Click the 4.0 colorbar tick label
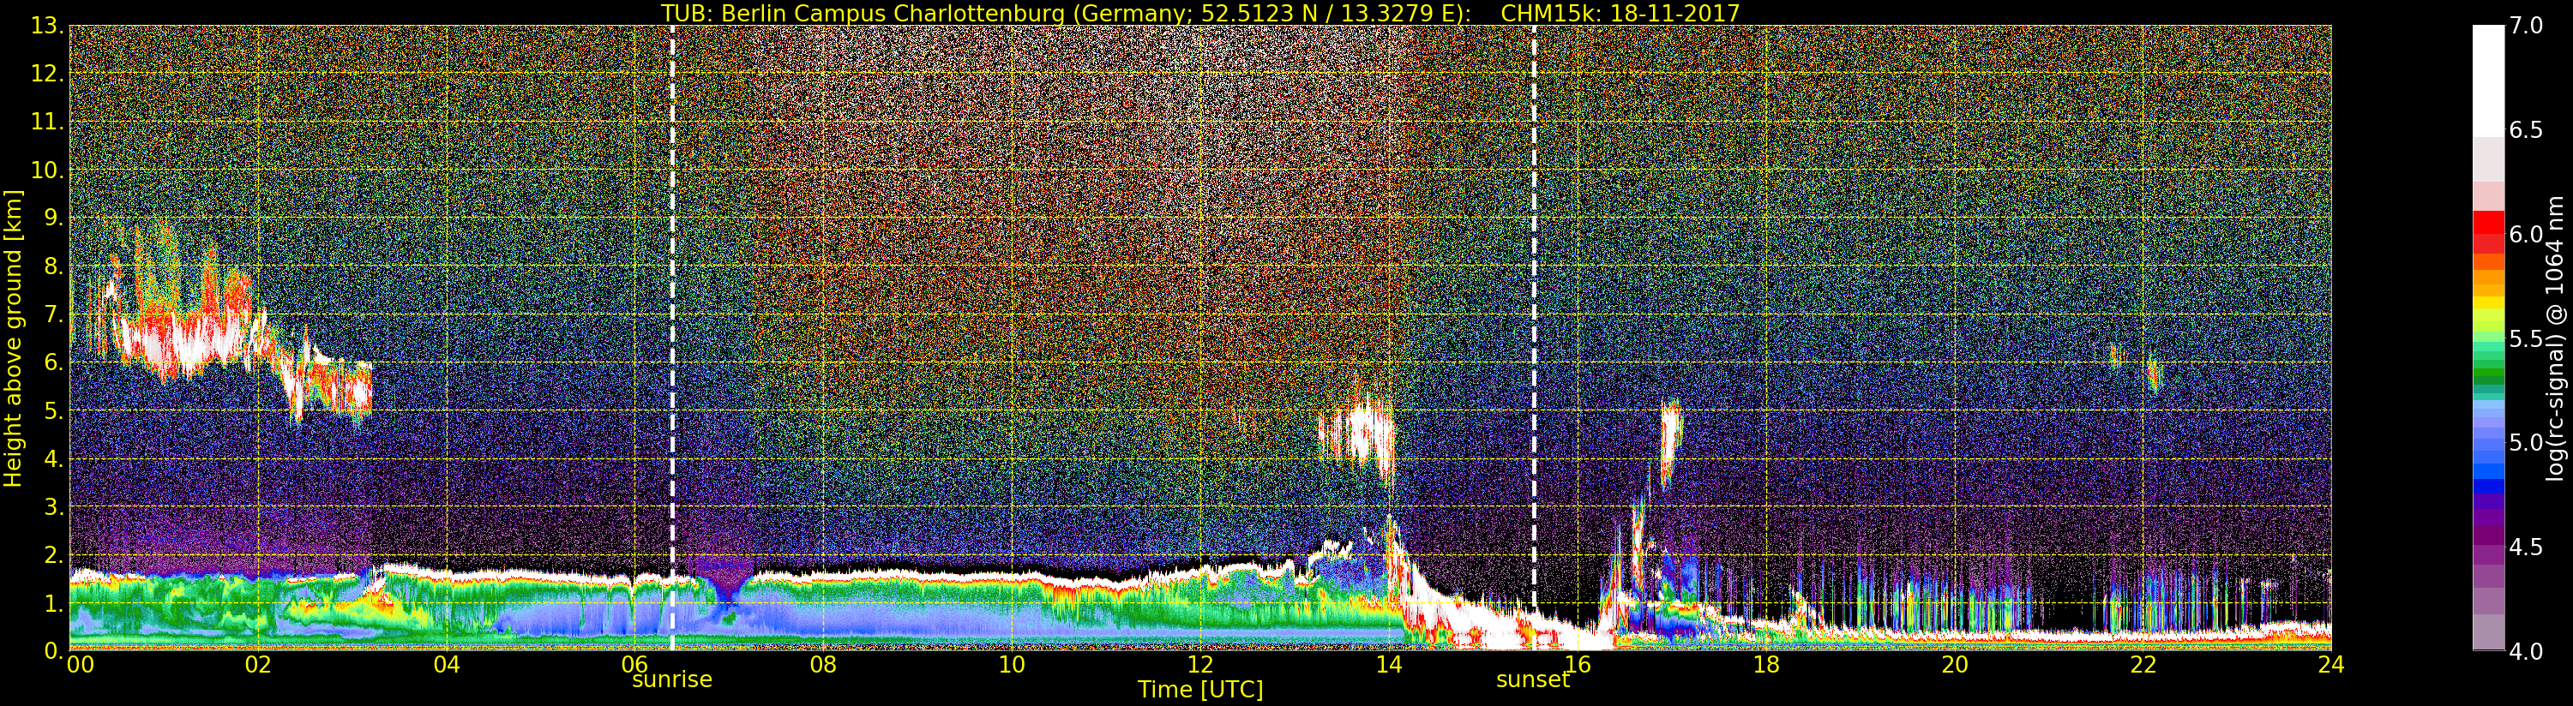The height and width of the screenshot is (706, 2573). (x=2526, y=651)
